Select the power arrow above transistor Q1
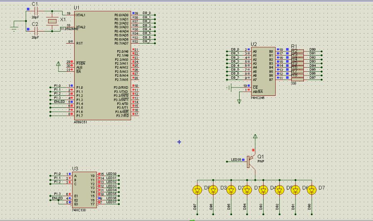 coord(255,136)
